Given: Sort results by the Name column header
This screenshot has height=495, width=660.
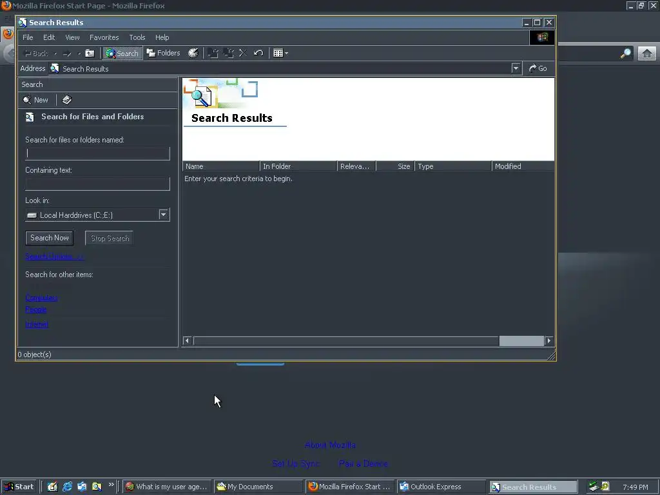Looking at the screenshot, I should pos(221,166).
